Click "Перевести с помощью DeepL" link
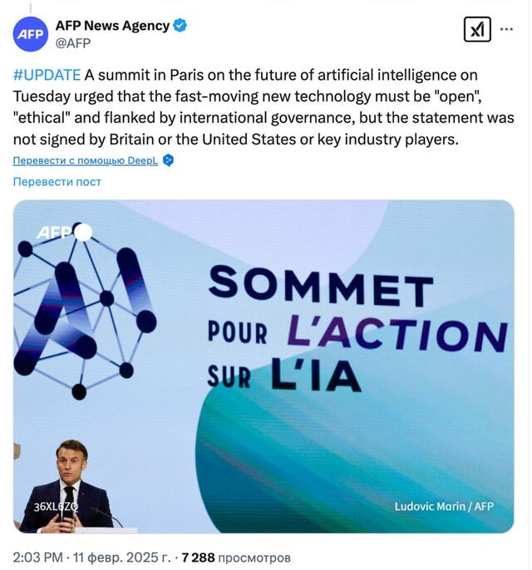This screenshot has width=532, height=570. tap(85, 160)
